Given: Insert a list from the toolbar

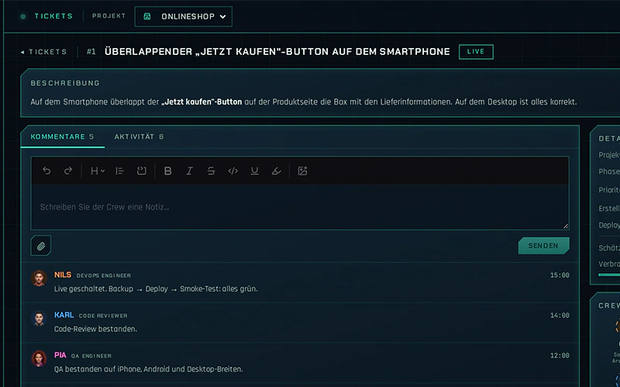Looking at the screenshot, I should pos(119,170).
